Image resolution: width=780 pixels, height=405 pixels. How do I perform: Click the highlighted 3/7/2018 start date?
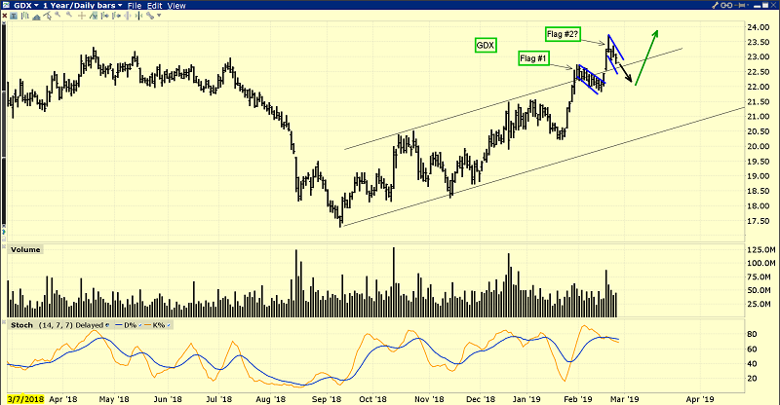click(x=26, y=399)
